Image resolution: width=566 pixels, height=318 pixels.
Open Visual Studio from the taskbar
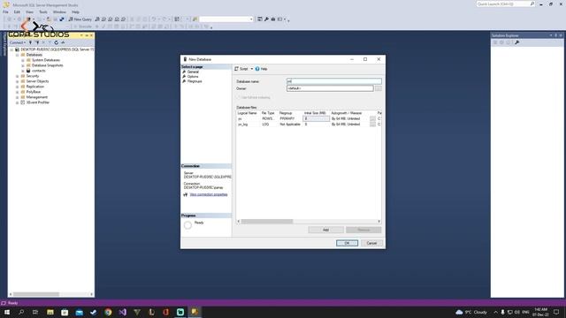tap(122, 312)
